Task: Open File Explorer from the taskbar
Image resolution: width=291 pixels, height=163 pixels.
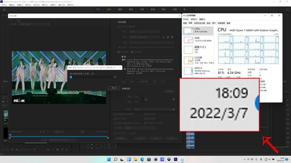Action: click(x=135, y=159)
